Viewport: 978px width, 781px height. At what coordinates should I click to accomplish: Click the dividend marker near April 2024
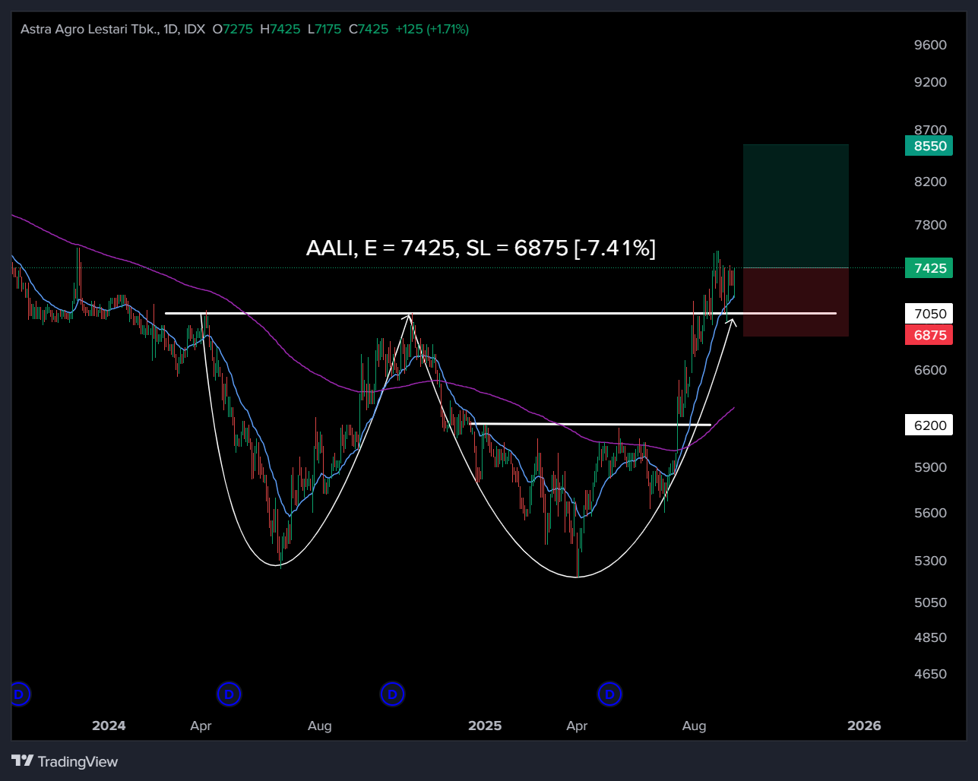point(229,694)
